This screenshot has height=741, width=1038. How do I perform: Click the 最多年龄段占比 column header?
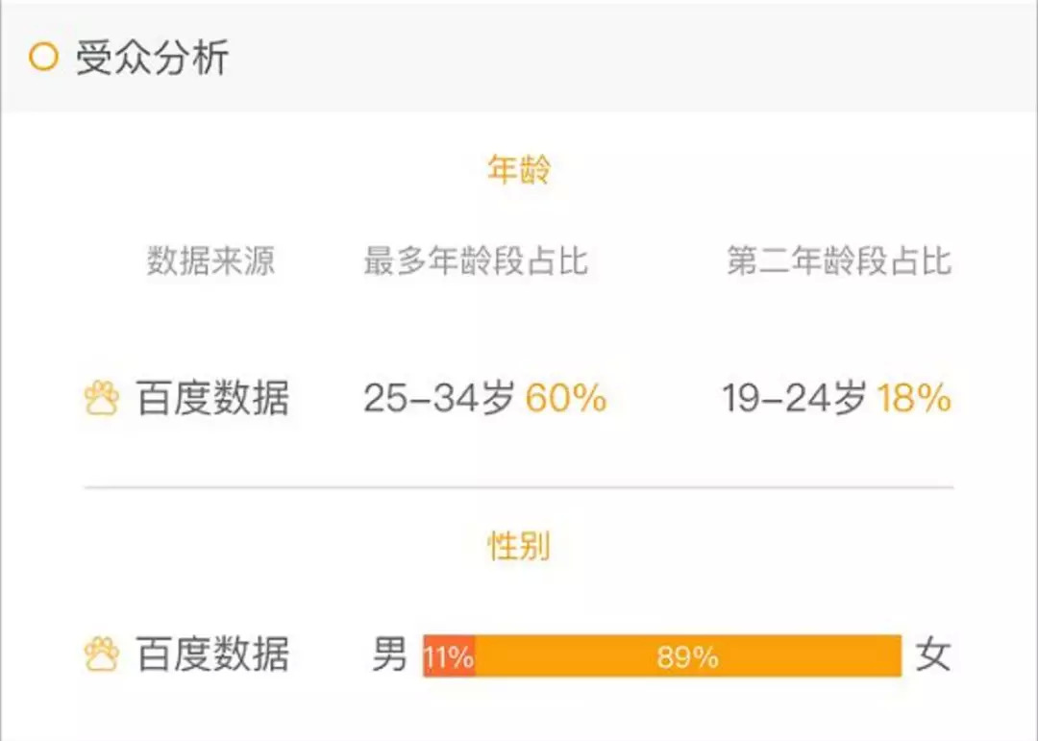[475, 261]
